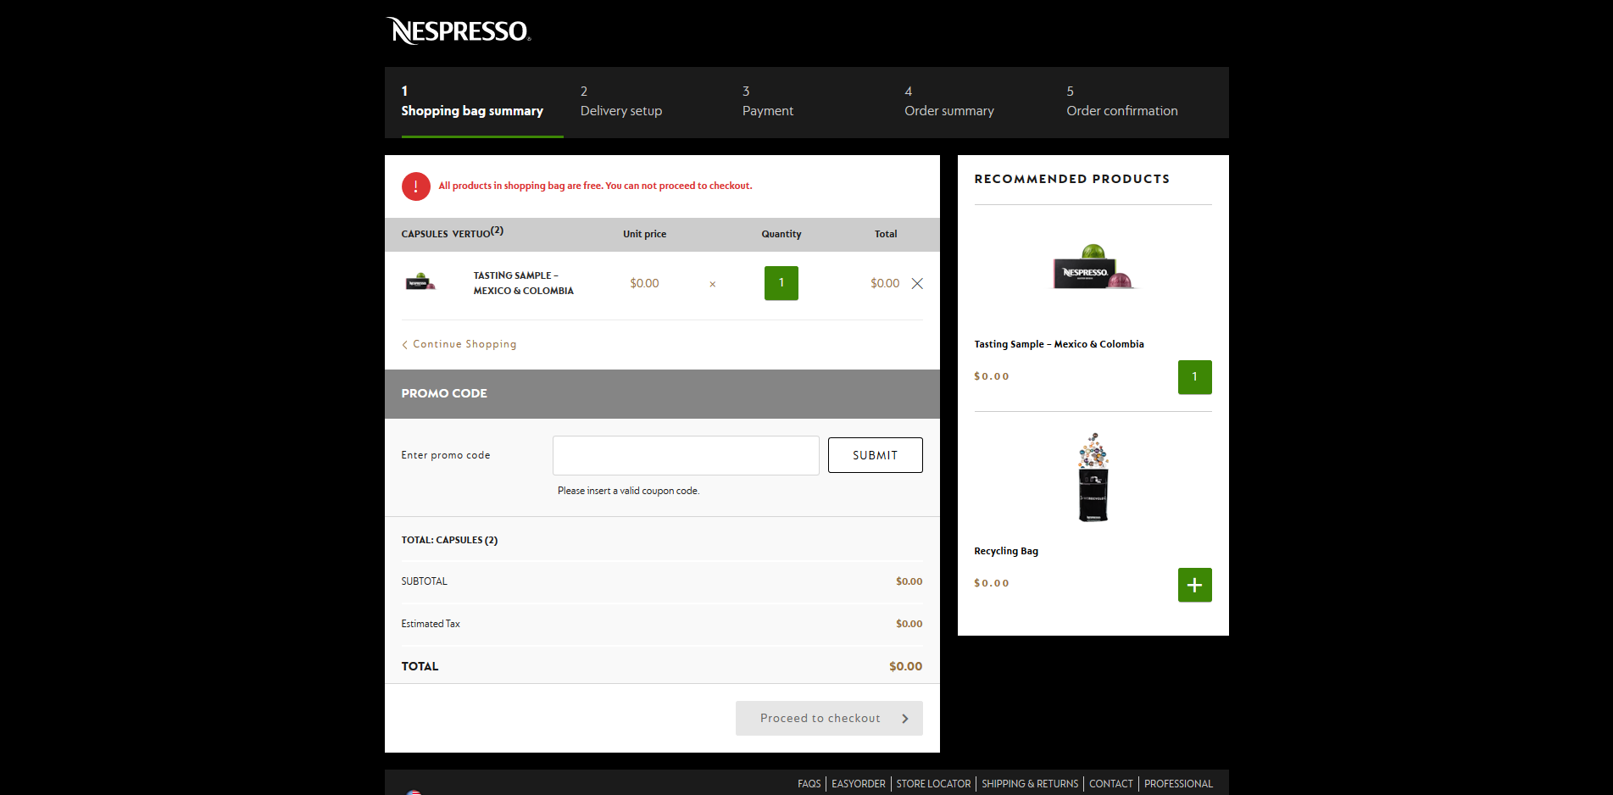Click the SUBTOTAL $0.00 value
The height and width of the screenshot is (795, 1613).
pyautogui.click(x=909, y=581)
